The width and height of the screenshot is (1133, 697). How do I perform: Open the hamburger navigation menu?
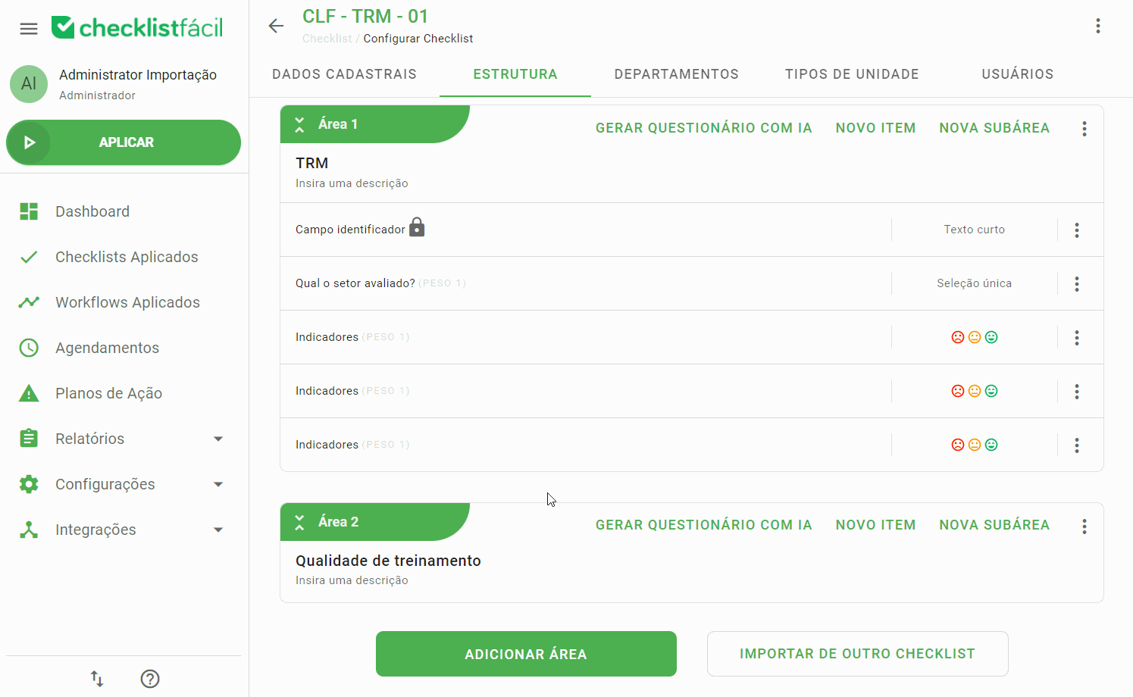28,28
